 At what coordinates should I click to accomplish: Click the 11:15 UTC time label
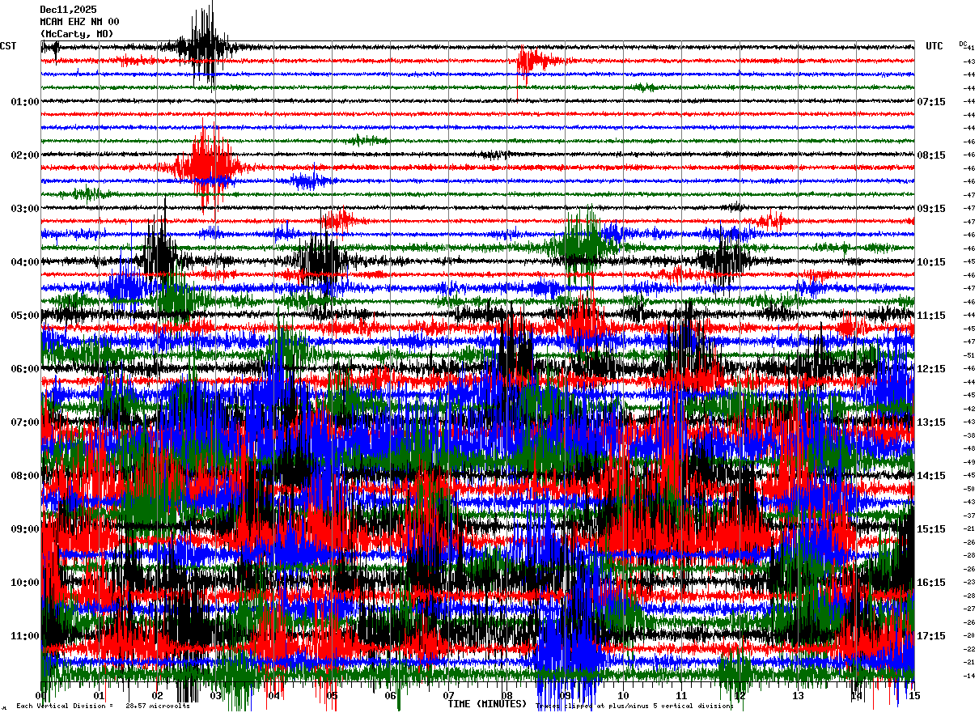(x=931, y=316)
